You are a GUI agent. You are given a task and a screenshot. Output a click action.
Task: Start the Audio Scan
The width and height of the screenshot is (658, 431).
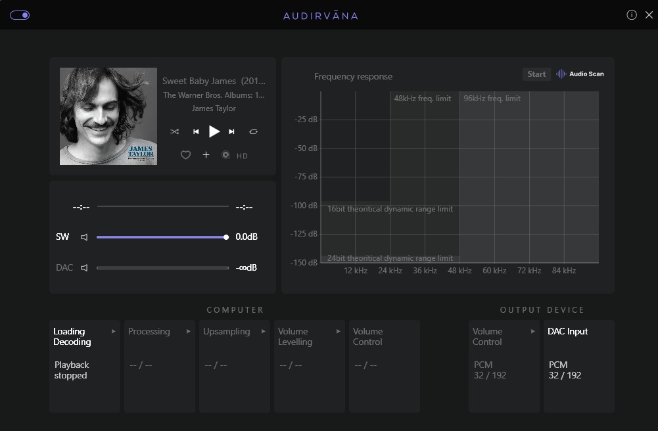tap(536, 74)
